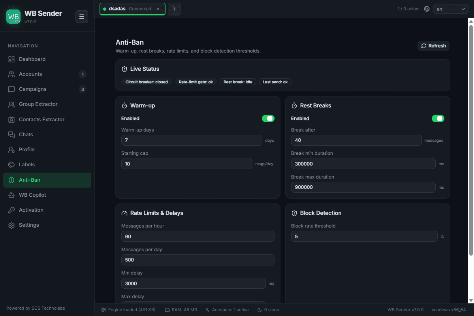Viewport: 474px width, 316px height.
Task: Open Contacts Extractor in navigation
Action: [x=47, y=120]
